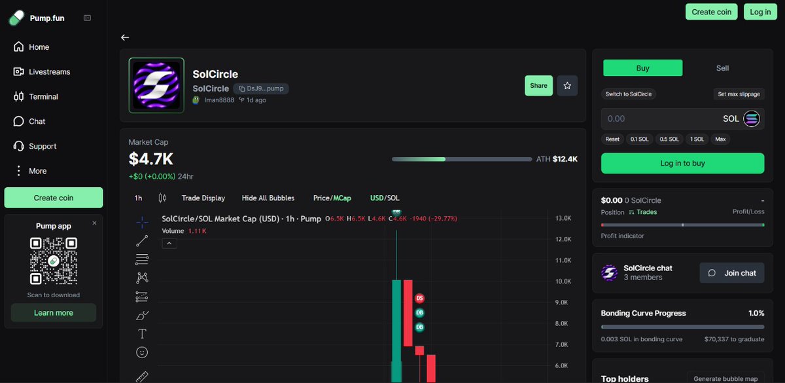Click Generate bubble map button

(x=725, y=378)
